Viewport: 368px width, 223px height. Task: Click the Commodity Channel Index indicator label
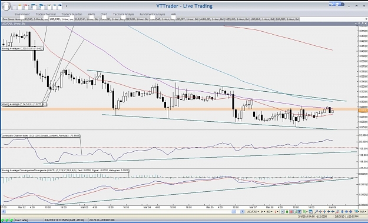pos(41,136)
